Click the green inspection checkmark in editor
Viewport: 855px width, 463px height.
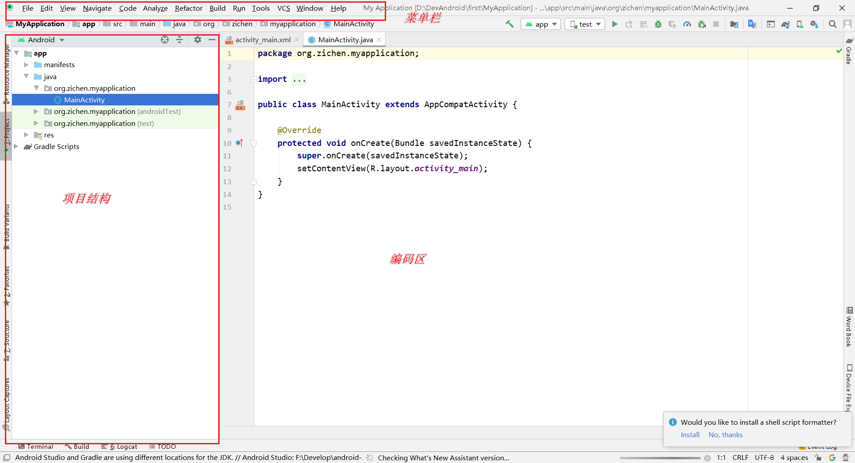[839, 51]
